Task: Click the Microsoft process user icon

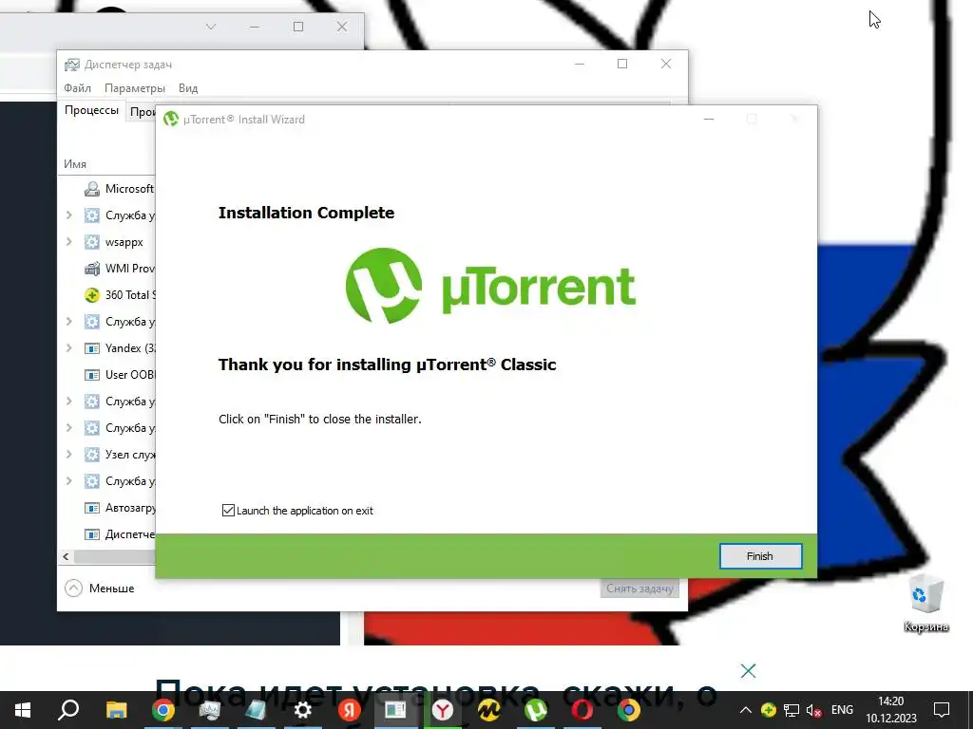Action: point(92,189)
